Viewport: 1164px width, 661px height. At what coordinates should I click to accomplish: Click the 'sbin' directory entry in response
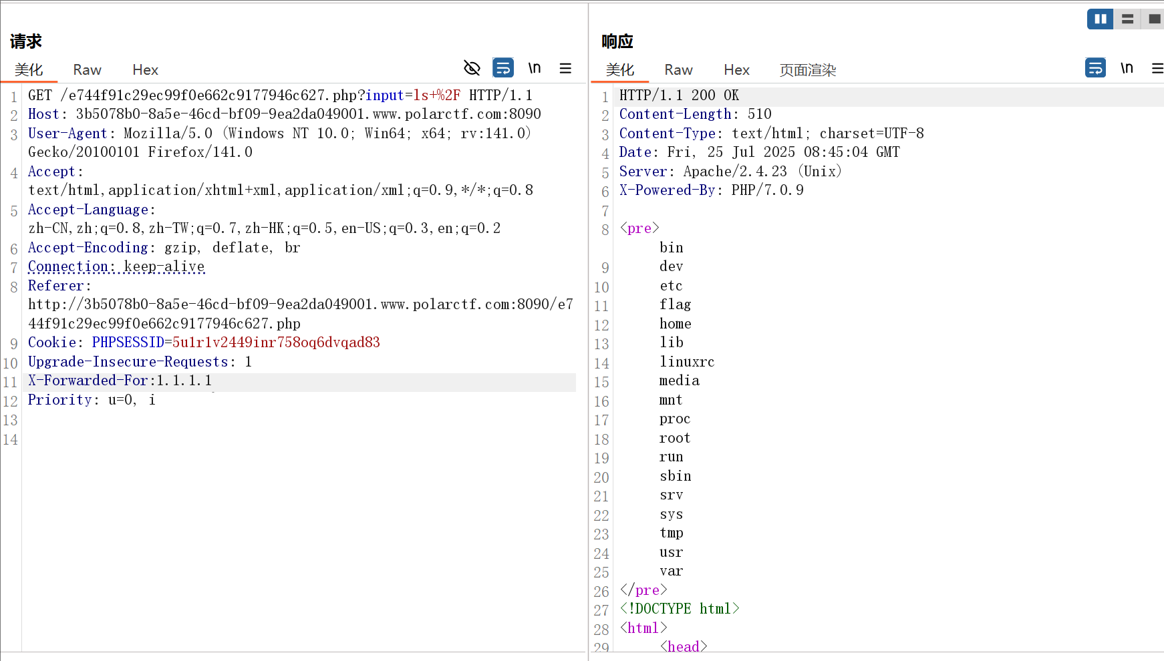click(676, 476)
